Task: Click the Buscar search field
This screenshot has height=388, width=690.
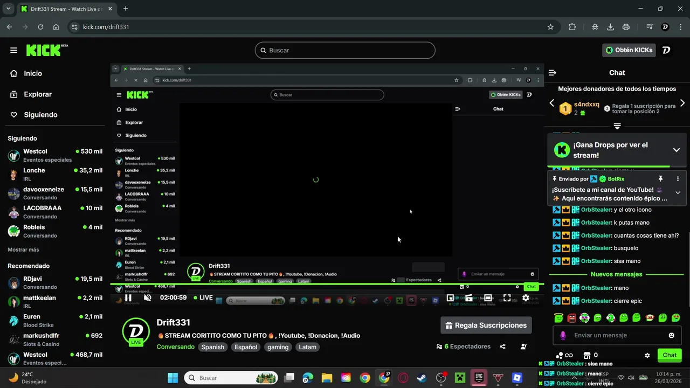Action: pyautogui.click(x=345, y=50)
